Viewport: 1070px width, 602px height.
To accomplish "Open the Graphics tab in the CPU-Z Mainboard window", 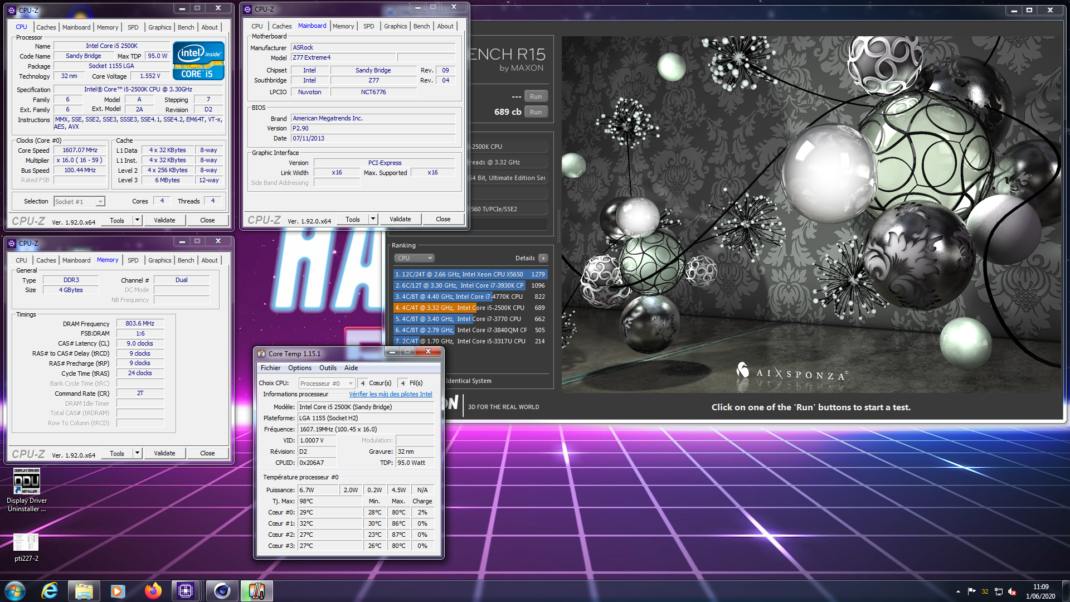I will point(395,26).
